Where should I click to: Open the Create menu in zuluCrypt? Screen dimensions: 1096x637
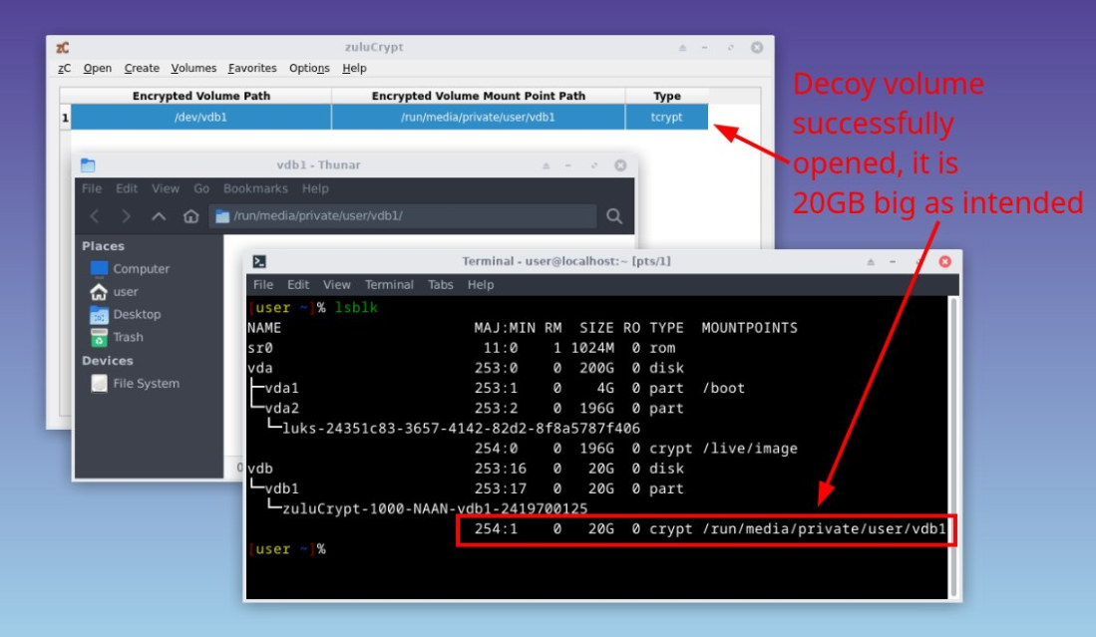tap(142, 69)
